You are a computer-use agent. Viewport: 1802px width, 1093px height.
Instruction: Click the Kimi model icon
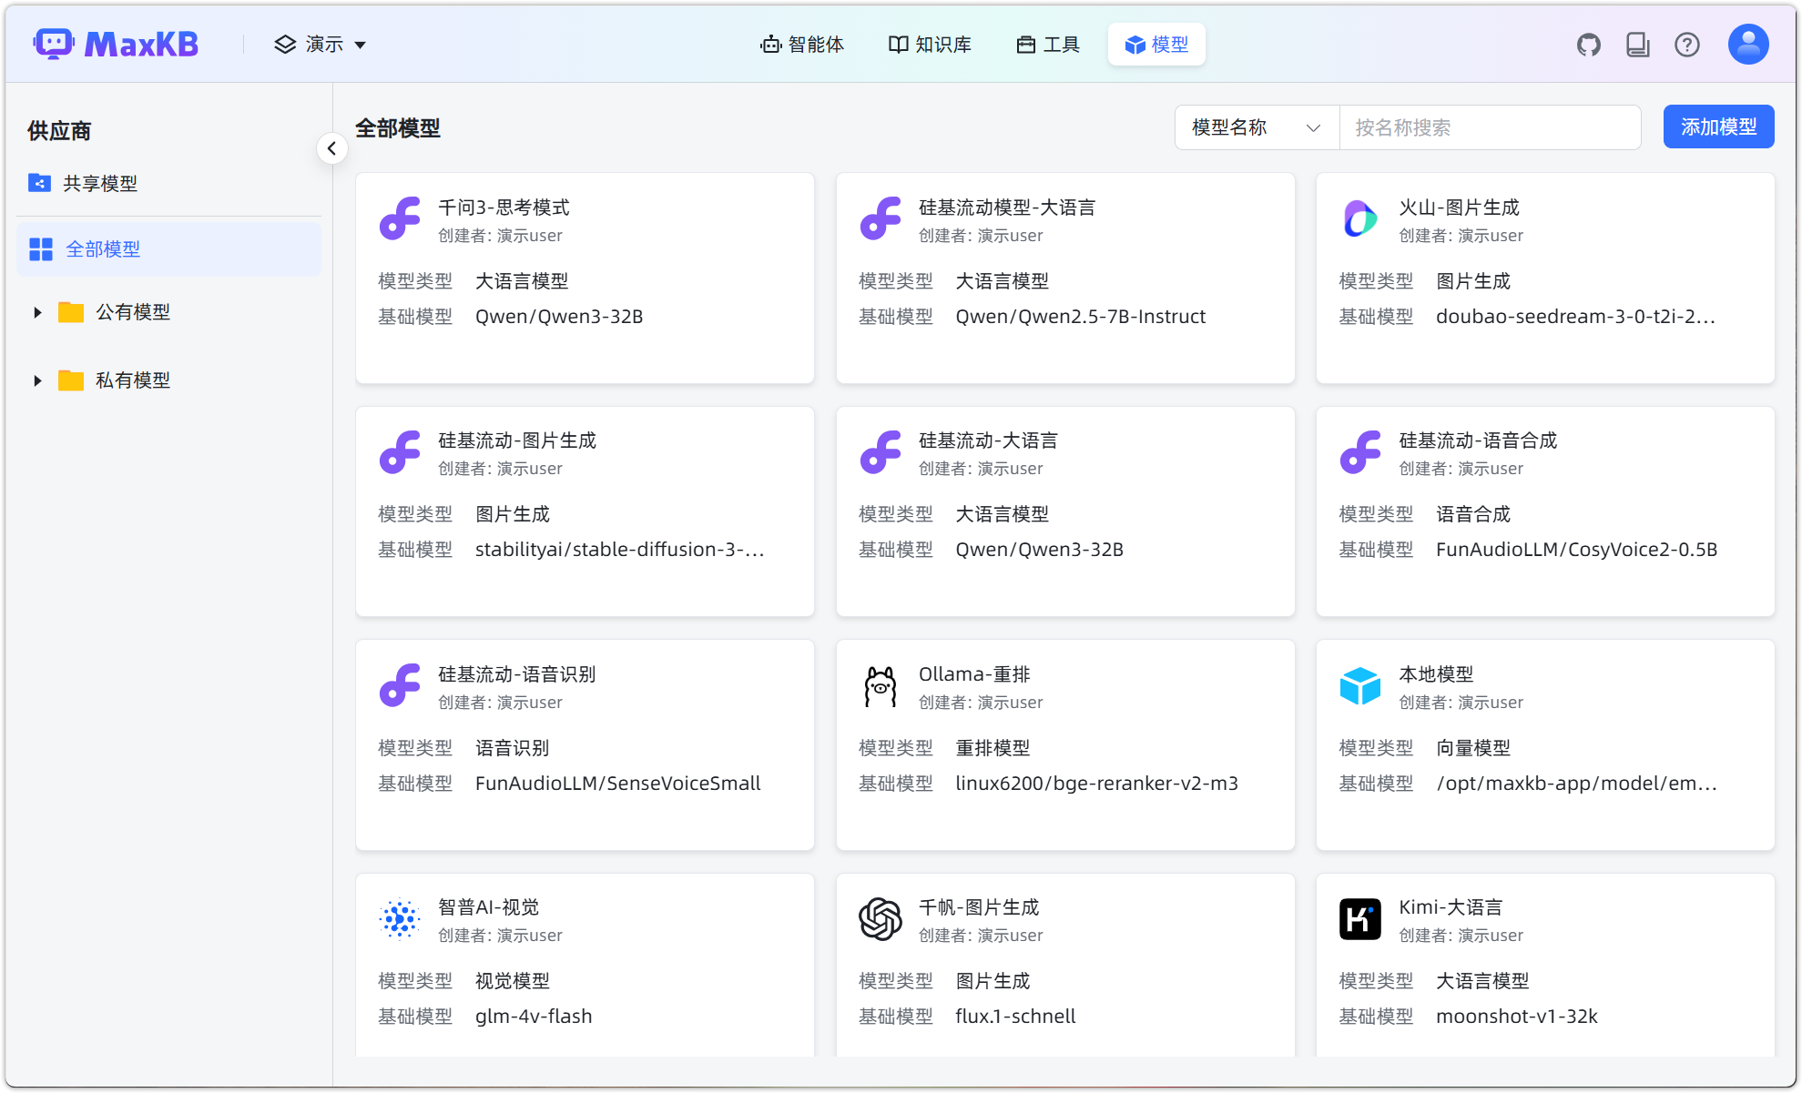pyautogui.click(x=1359, y=919)
